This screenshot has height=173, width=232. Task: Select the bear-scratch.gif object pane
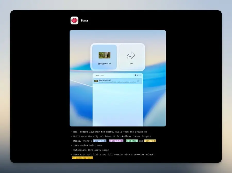pos(104,57)
